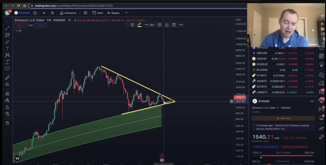Expand the indicators favorites dropdown arrow
This screenshot has height=165, width=326.
click(x=80, y=13)
